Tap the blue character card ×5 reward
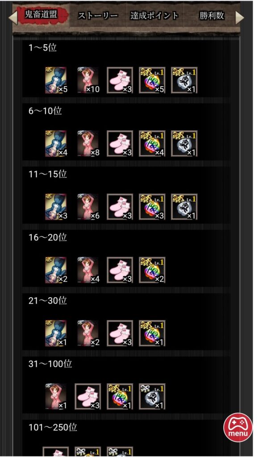 pos(56,80)
